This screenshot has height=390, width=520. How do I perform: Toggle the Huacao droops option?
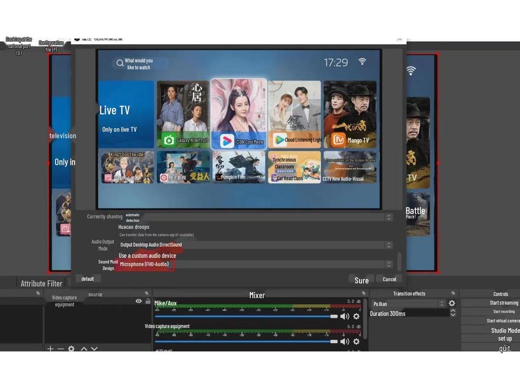click(x=134, y=227)
